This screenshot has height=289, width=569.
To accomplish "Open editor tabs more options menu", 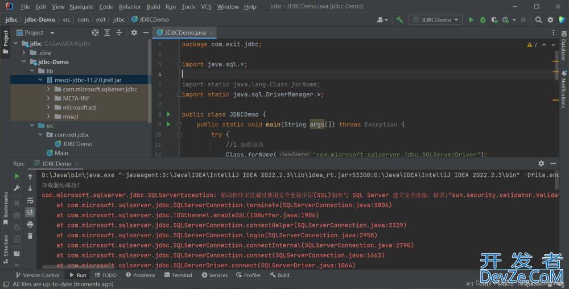I will click(553, 32).
